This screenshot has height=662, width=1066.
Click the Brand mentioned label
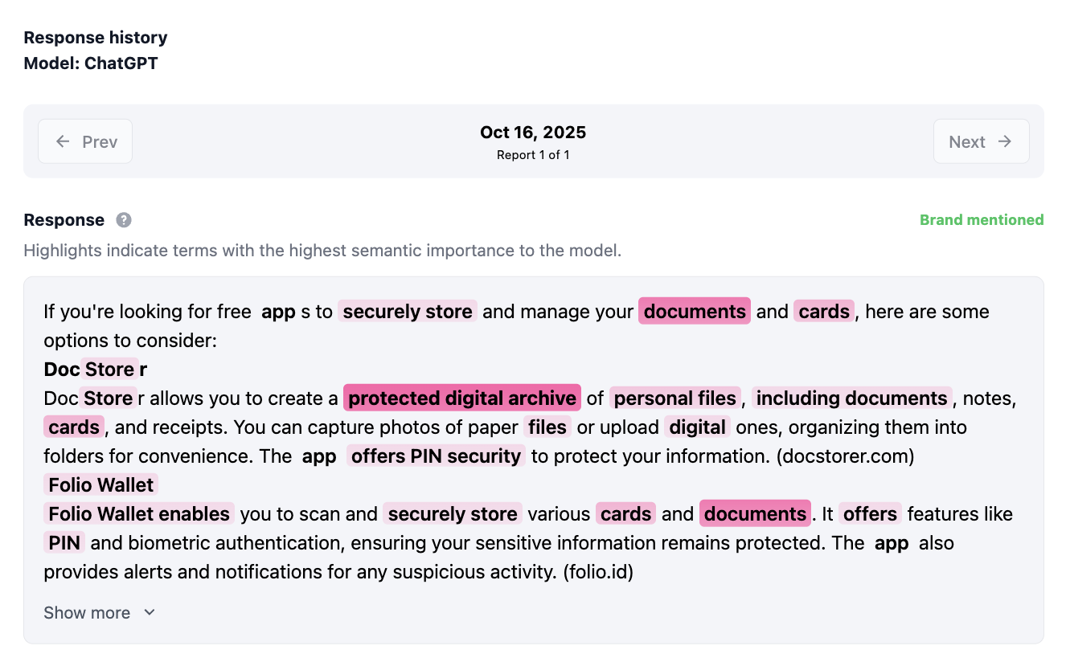[x=982, y=220]
